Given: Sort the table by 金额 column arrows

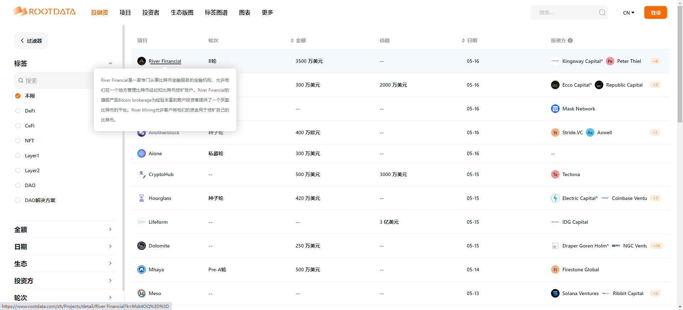Looking at the screenshot, I should tap(292, 40).
